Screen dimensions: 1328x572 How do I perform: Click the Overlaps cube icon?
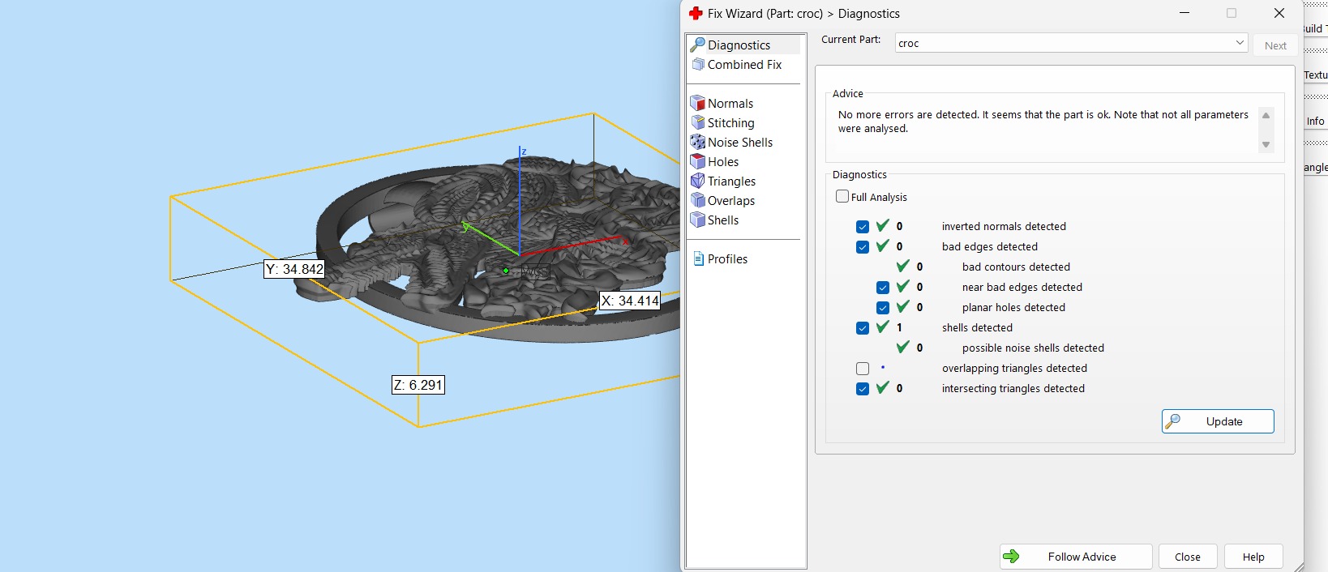(x=697, y=200)
